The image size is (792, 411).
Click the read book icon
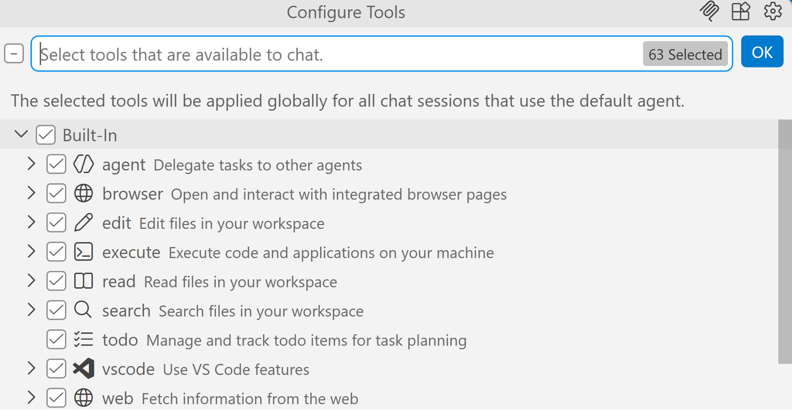[x=84, y=281]
